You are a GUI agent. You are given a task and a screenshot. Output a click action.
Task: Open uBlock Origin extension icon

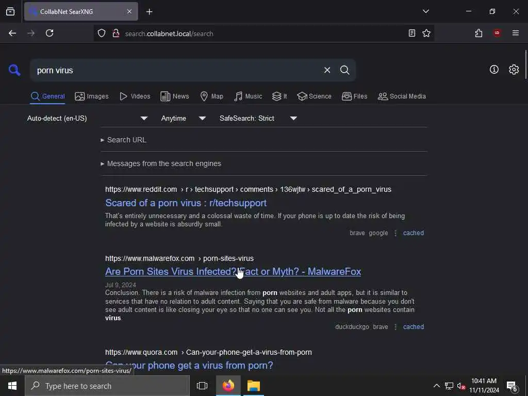coord(497,33)
